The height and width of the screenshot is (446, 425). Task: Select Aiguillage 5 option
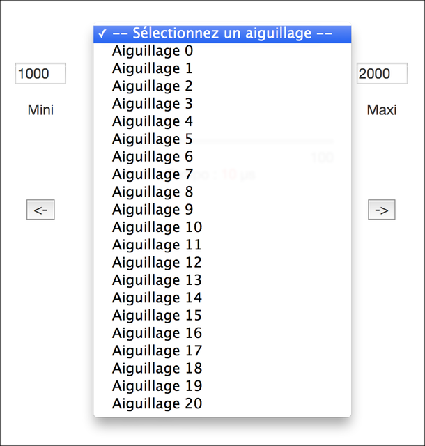(222, 139)
